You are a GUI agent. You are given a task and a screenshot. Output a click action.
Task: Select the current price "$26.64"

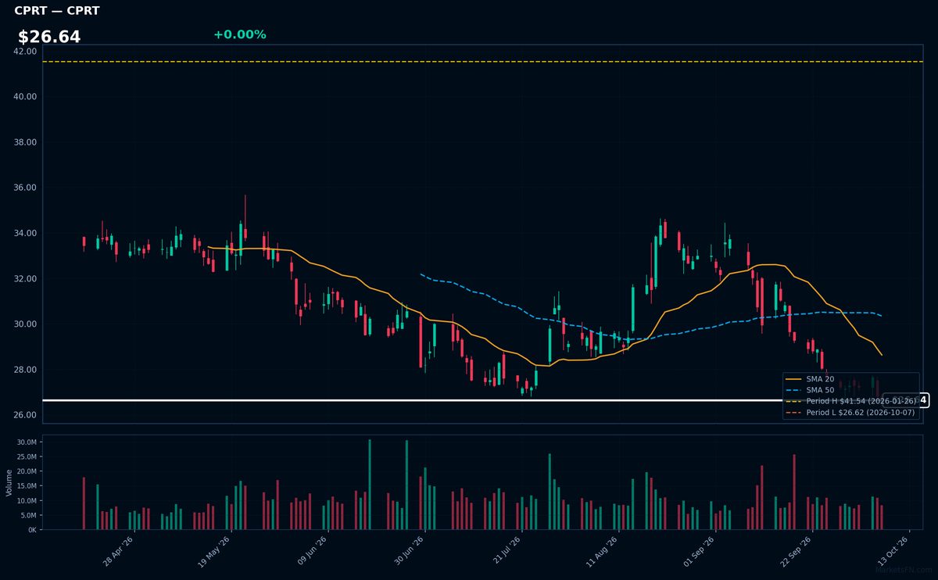click(x=49, y=37)
